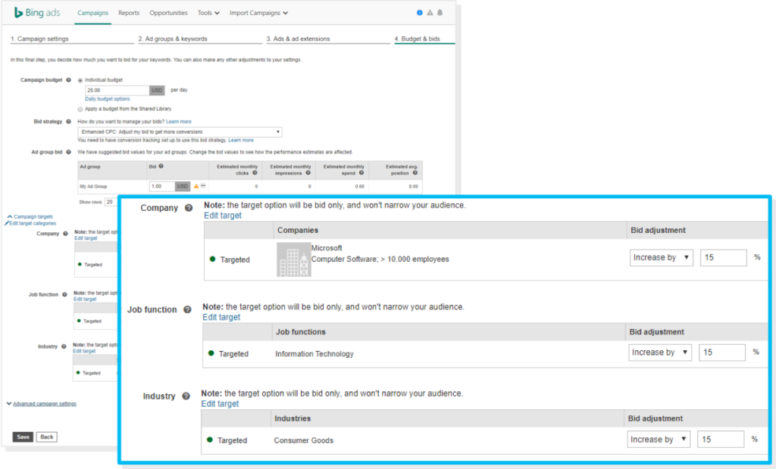The image size is (776, 469).
Task: Click the help icon beside Campaign budget
Action: coord(68,80)
